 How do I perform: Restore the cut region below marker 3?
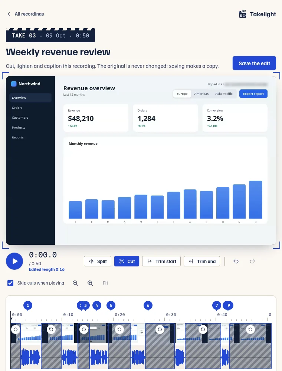coord(84,329)
